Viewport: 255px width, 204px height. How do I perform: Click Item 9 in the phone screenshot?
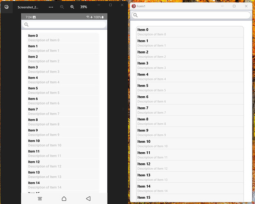pyautogui.click(x=63, y=133)
